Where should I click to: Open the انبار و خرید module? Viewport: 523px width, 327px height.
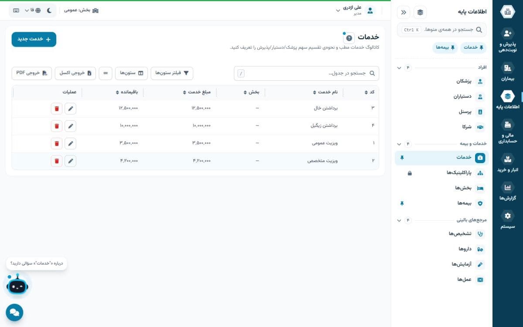[x=507, y=163]
